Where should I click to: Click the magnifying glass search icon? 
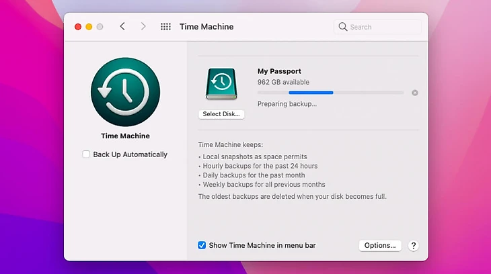[343, 27]
